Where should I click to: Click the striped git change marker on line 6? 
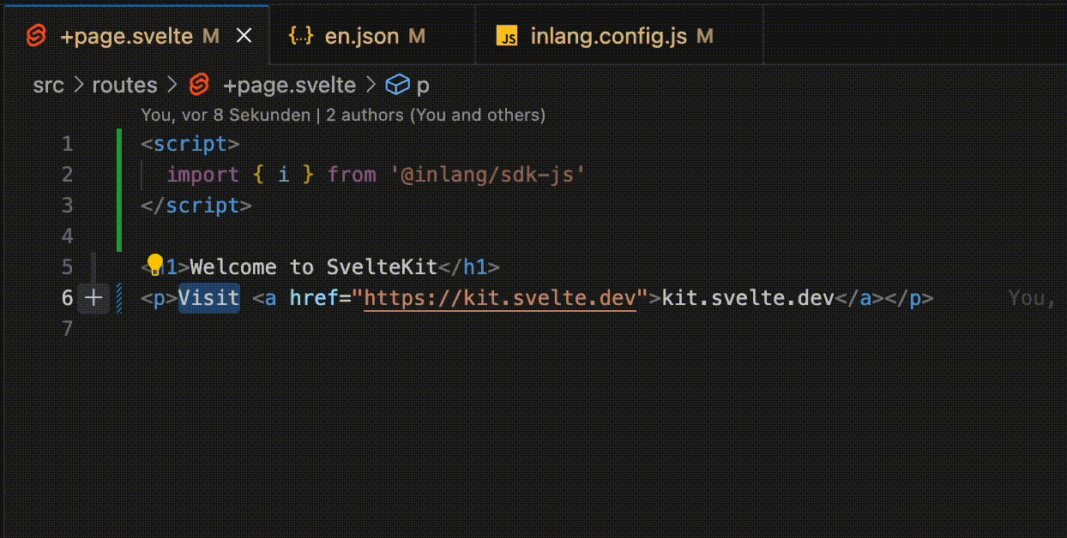tap(119, 298)
